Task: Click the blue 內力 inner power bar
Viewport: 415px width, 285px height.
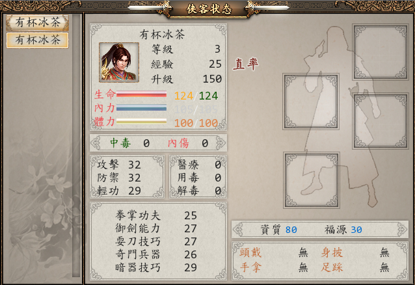Action: (x=141, y=107)
